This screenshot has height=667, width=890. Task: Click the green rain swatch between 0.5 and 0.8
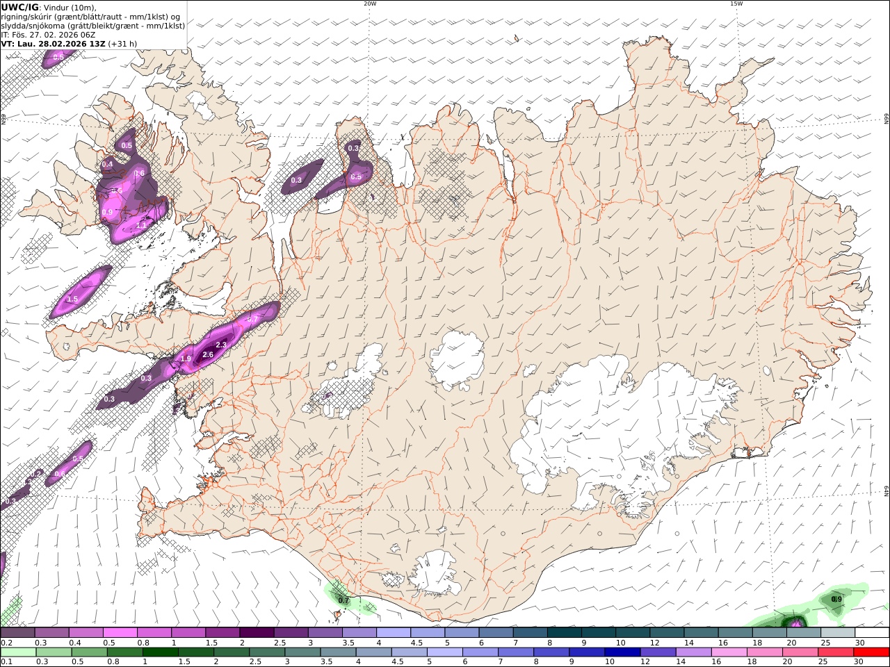(89, 652)
